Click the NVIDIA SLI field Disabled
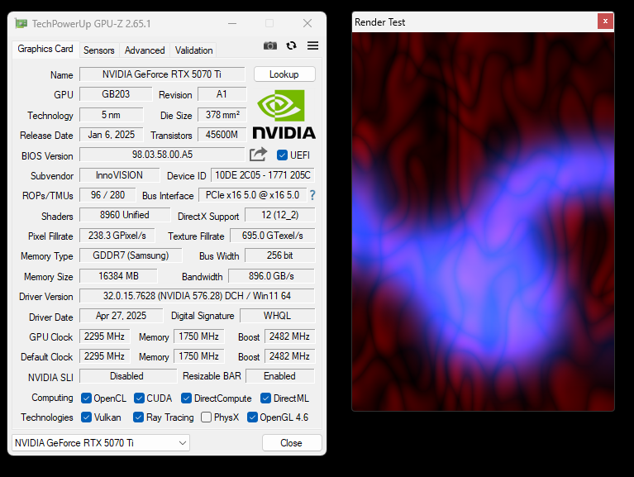The width and height of the screenshot is (634, 477). pyautogui.click(x=128, y=376)
